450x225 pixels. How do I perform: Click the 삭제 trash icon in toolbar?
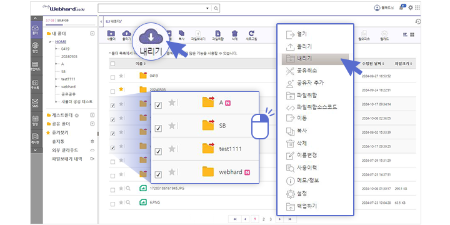[235, 35]
